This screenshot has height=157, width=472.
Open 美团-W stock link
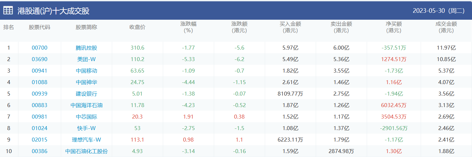pos(87,59)
